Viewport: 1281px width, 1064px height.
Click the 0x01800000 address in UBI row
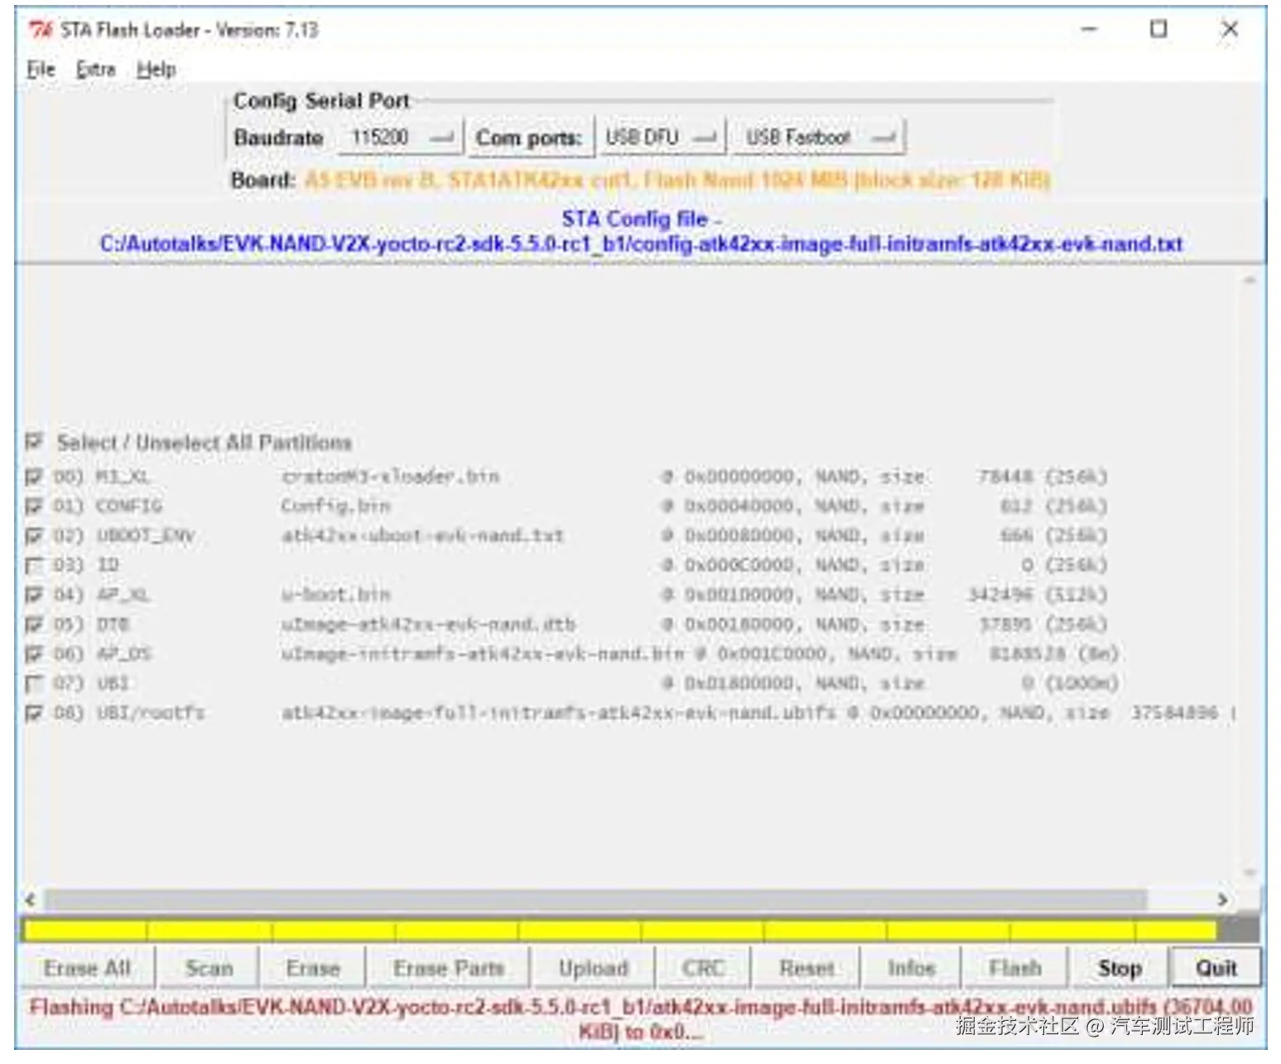[739, 684]
